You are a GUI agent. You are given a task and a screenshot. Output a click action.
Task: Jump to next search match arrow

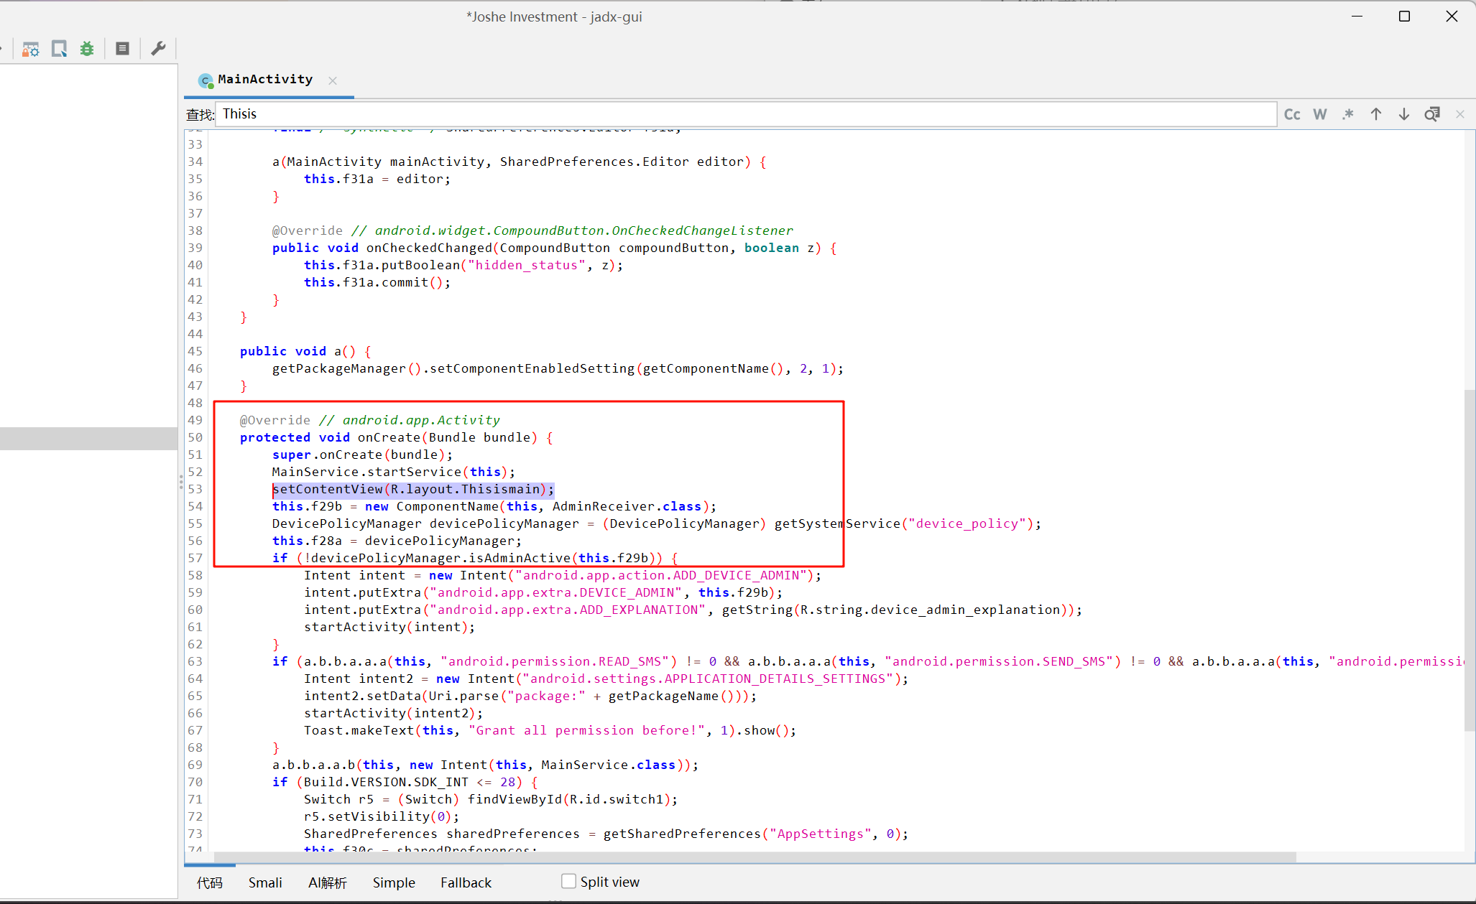click(x=1403, y=114)
